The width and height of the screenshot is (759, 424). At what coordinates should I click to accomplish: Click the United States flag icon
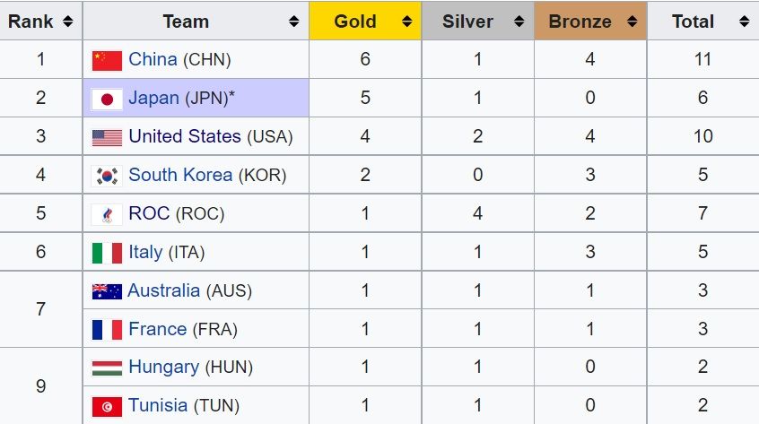coord(107,137)
